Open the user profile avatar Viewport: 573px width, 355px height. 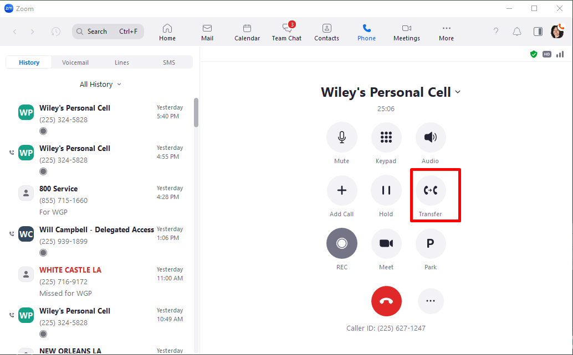(x=557, y=32)
